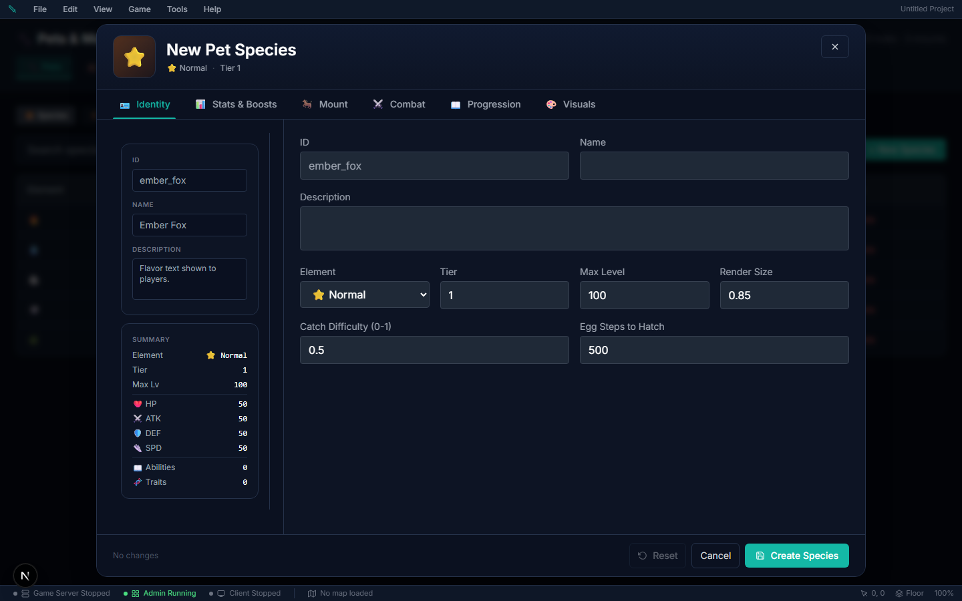
Task: Click the small star under dialog title
Action: 172,68
